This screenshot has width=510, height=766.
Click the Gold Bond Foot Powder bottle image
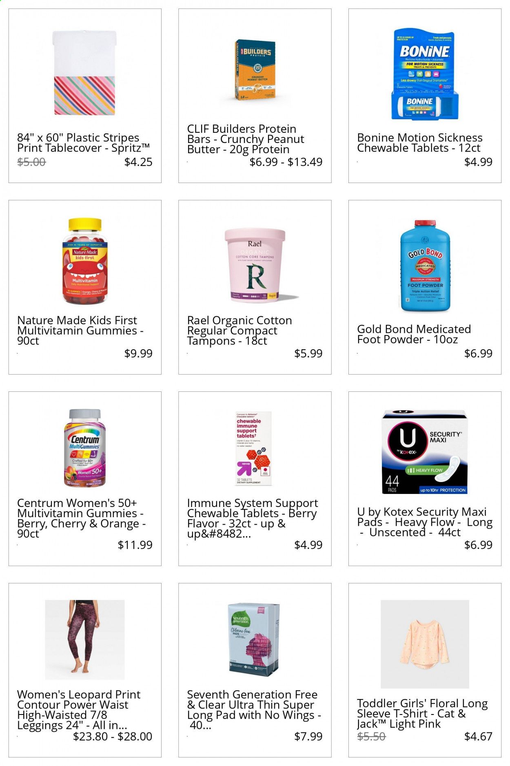[425, 266]
